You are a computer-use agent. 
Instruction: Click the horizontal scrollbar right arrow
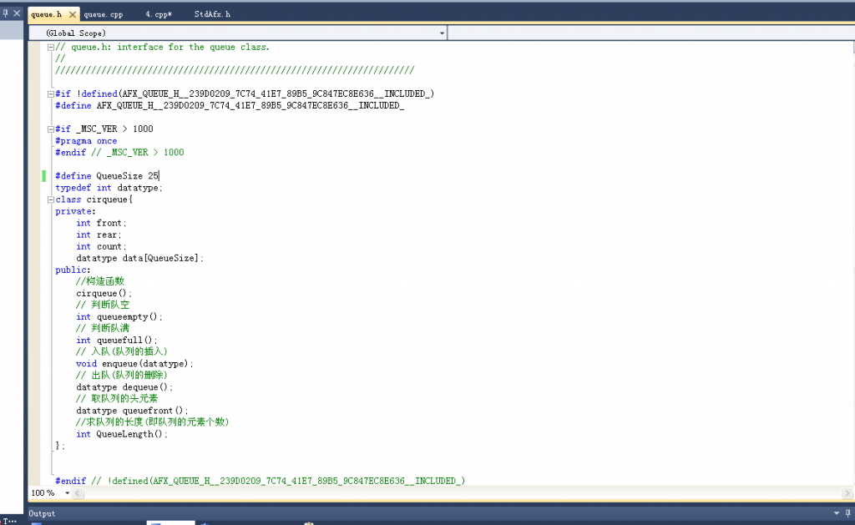coord(847,492)
